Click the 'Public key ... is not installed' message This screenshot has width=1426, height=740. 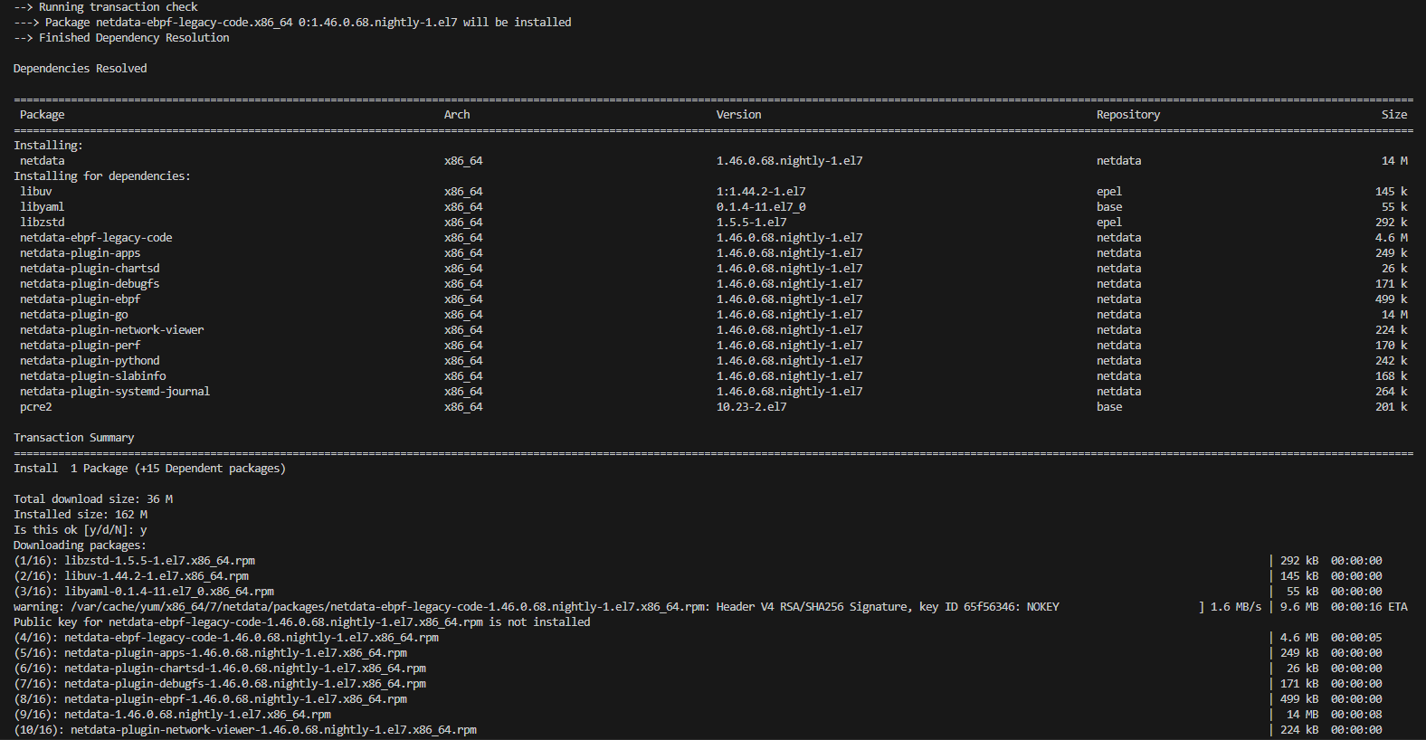tap(301, 622)
